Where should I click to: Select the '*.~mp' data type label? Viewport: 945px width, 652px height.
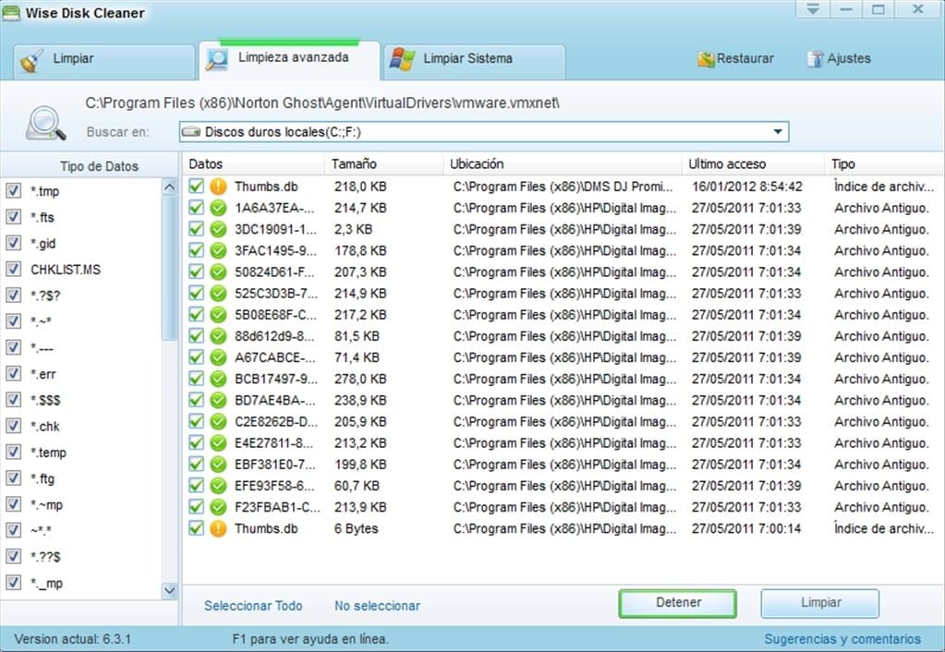pos(47,504)
